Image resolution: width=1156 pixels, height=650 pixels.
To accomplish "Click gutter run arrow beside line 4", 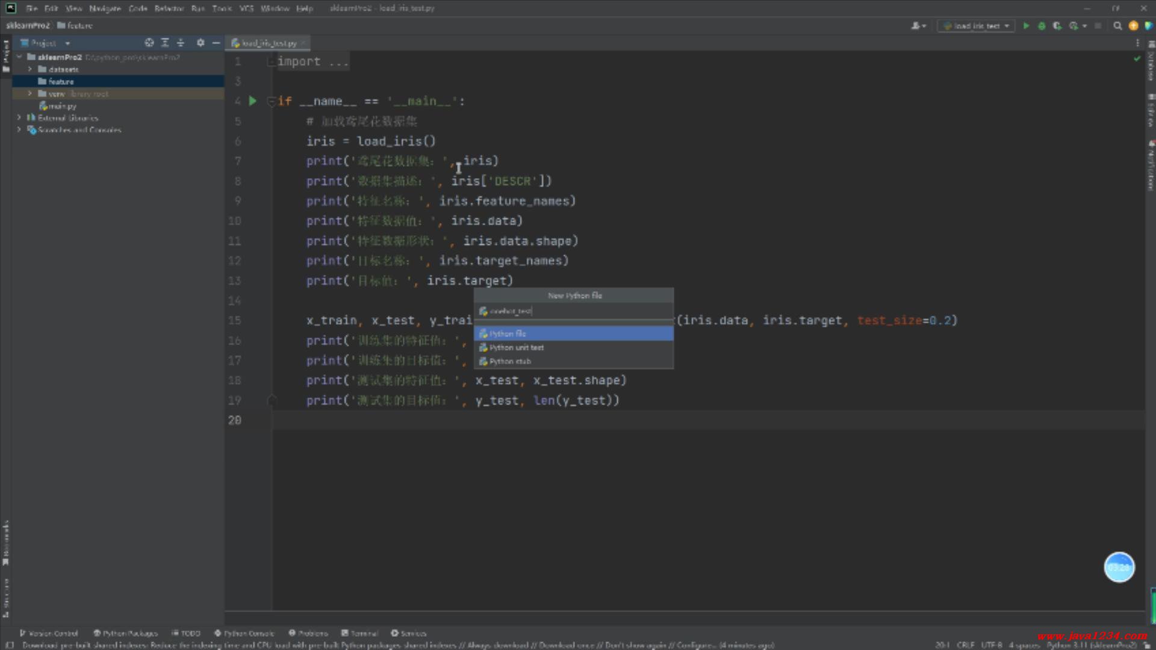I will [253, 101].
